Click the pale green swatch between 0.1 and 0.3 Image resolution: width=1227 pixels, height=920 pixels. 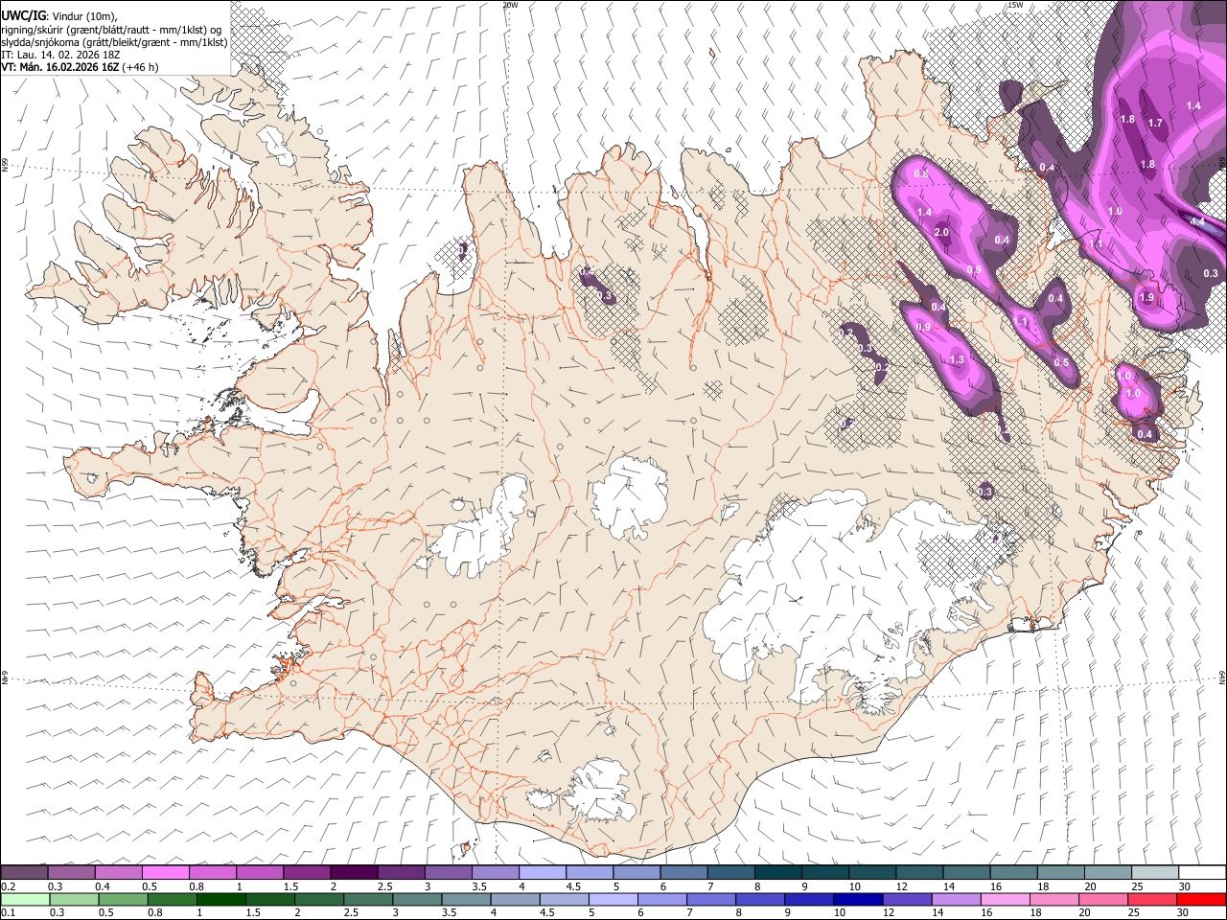[x=25, y=899]
